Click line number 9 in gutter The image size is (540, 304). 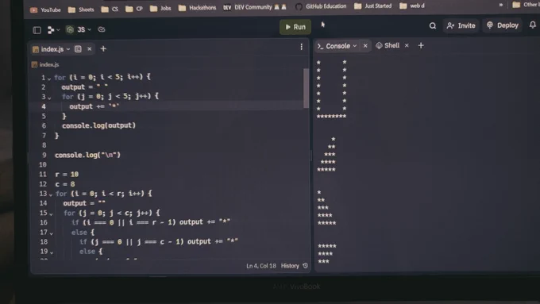point(44,156)
